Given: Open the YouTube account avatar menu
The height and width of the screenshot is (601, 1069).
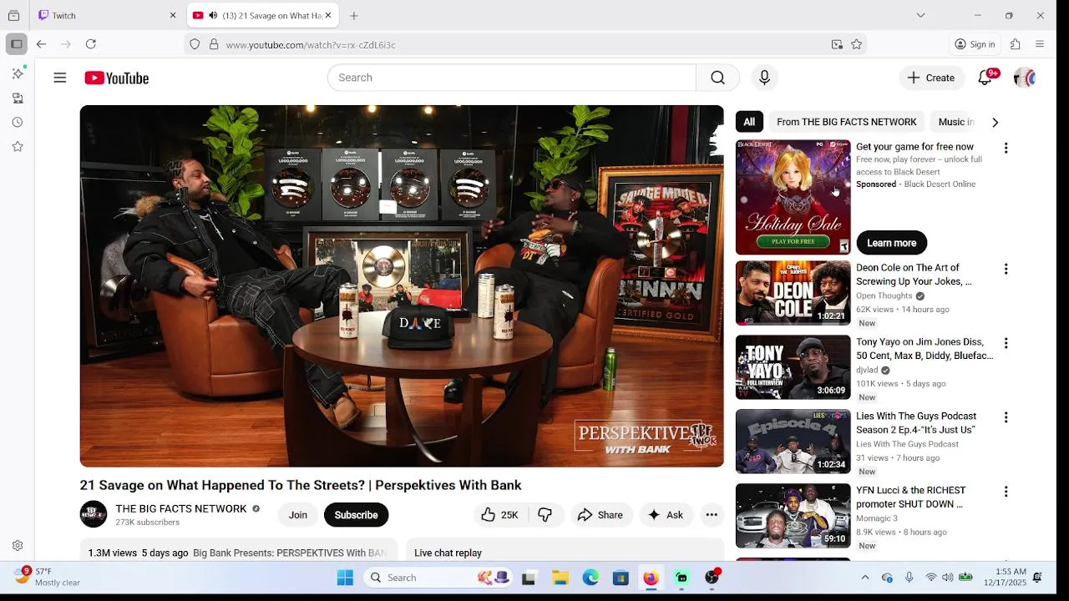Looking at the screenshot, I should (x=1025, y=78).
